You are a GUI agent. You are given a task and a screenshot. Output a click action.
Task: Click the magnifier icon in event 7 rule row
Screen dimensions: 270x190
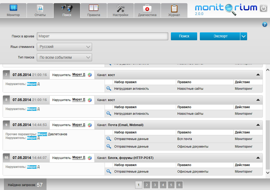click(109, 89)
